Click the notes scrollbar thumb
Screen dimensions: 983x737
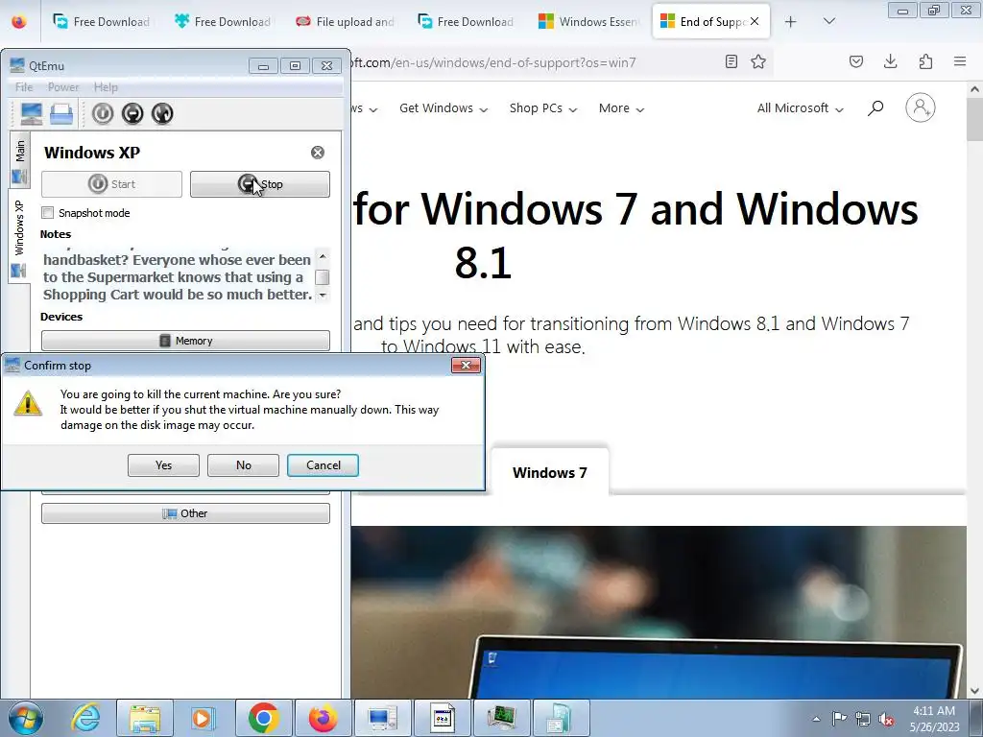[323, 277]
